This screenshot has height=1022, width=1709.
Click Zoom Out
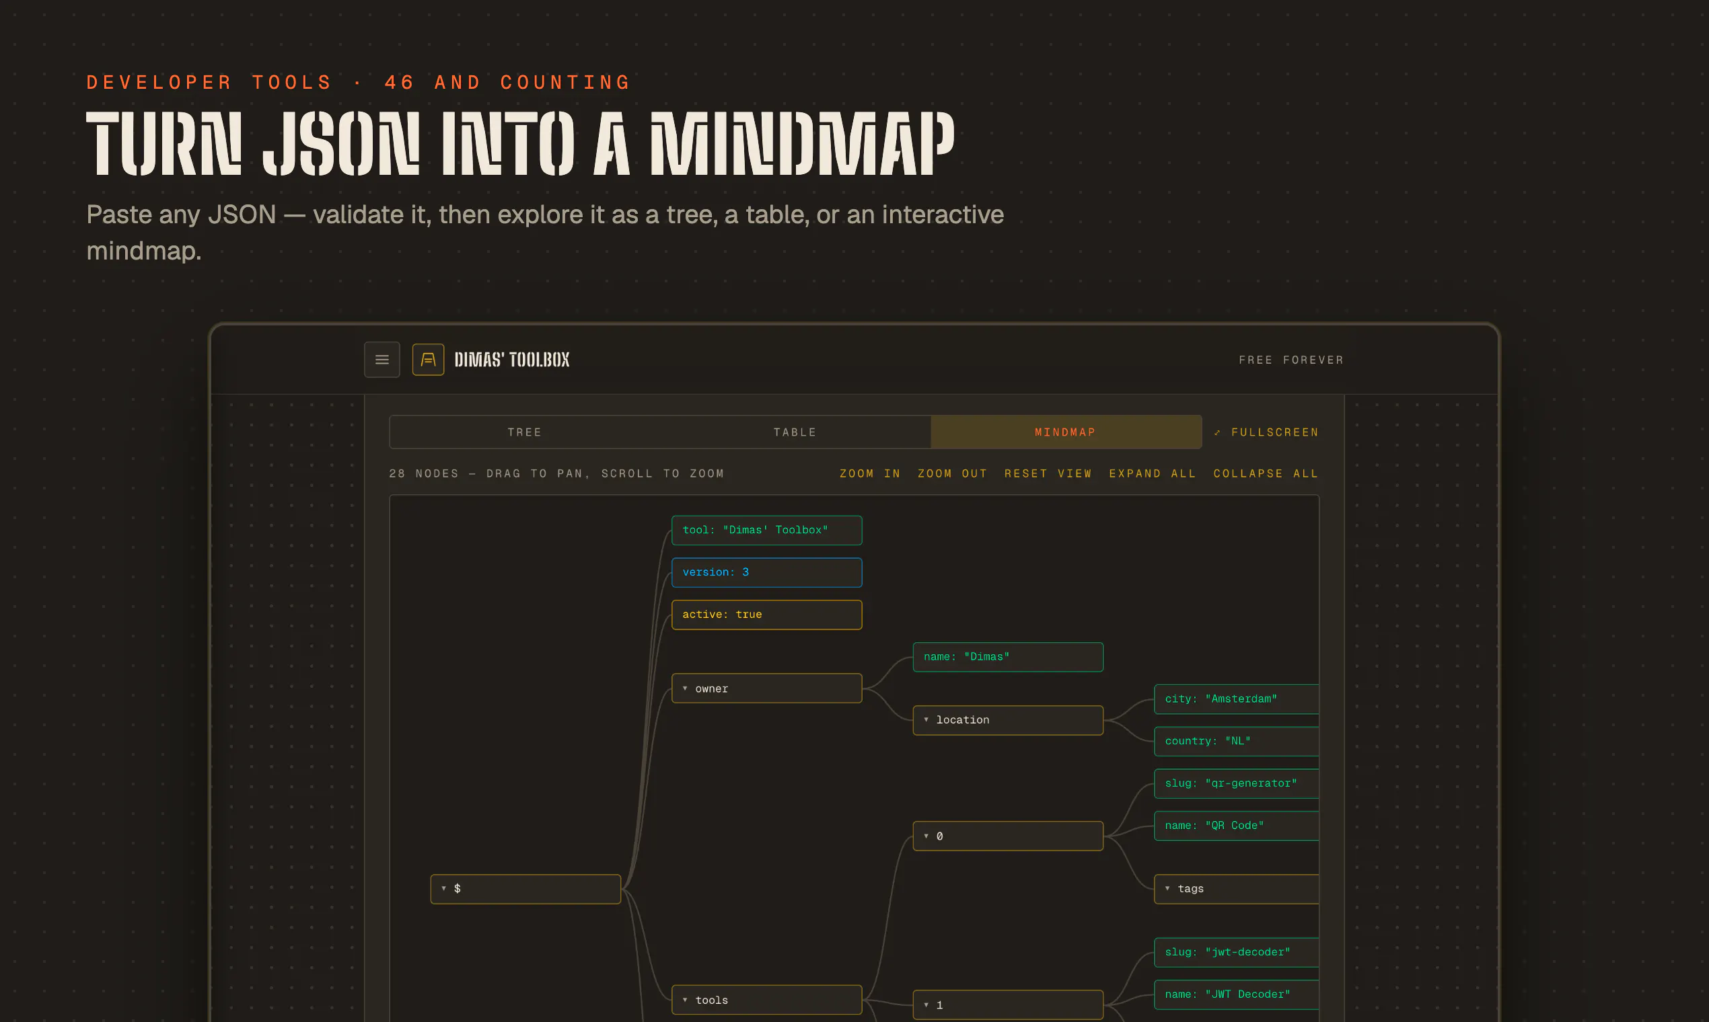tap(952, 474)
